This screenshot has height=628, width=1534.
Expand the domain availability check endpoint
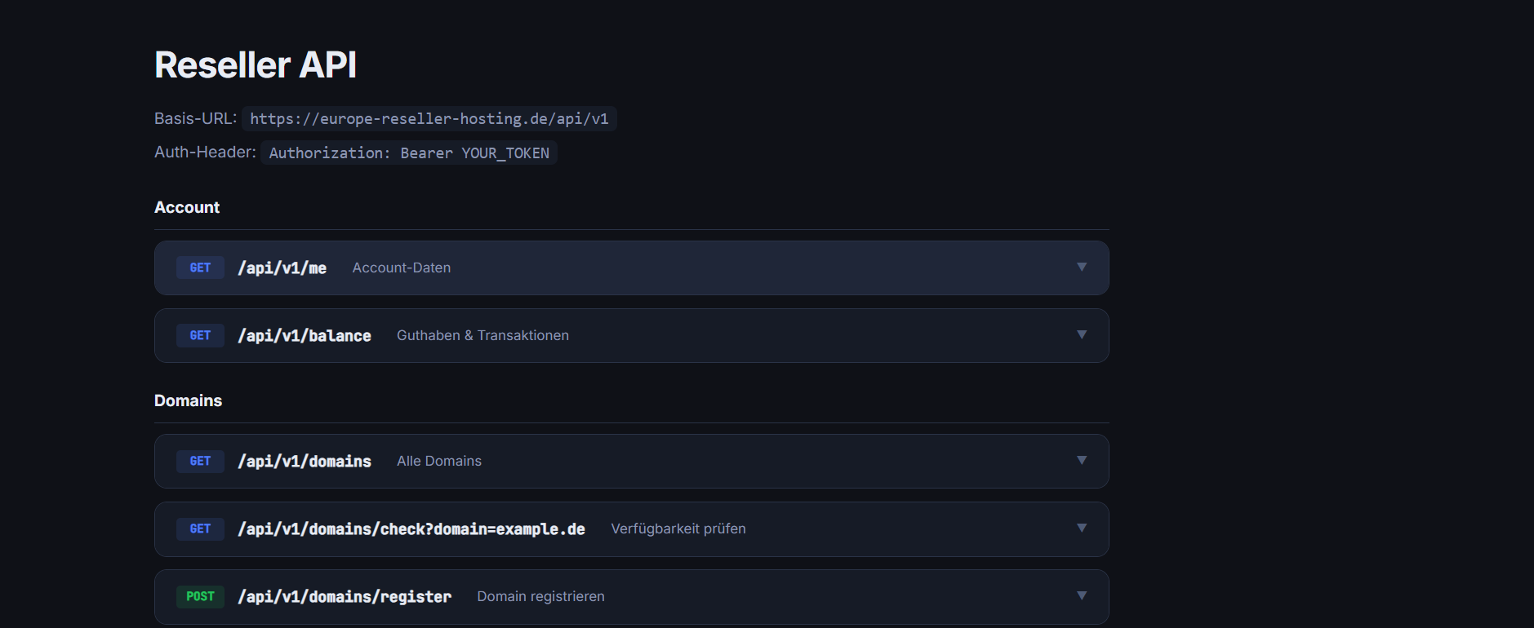tap(1083, 528)
